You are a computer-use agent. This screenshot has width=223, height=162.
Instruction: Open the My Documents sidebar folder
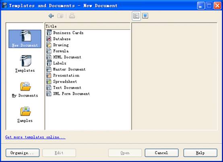coord(25,90)
